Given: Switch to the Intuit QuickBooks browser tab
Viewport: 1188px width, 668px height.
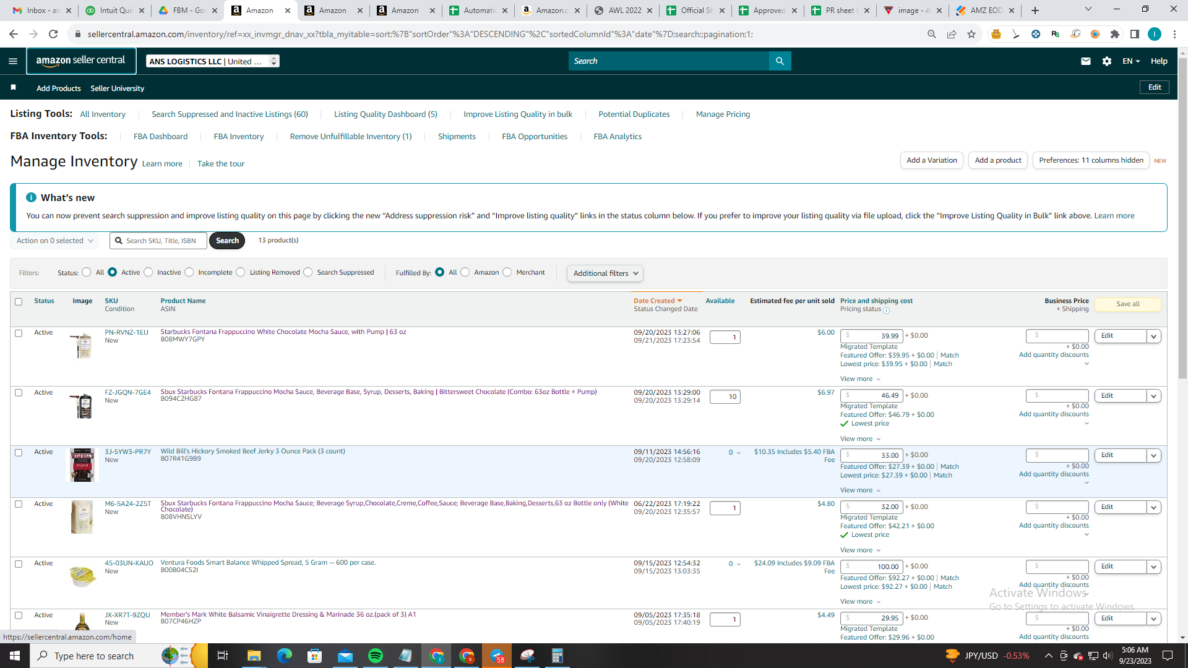Looking at the screenshot, I should [116, 11].
